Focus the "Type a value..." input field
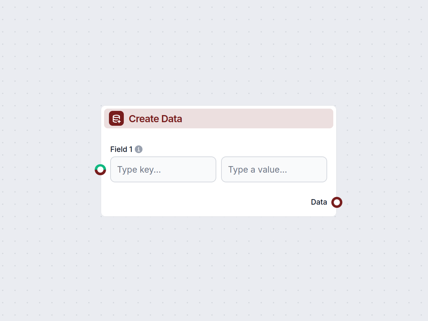This screenshot has height=321, width=428. (274, 169)
